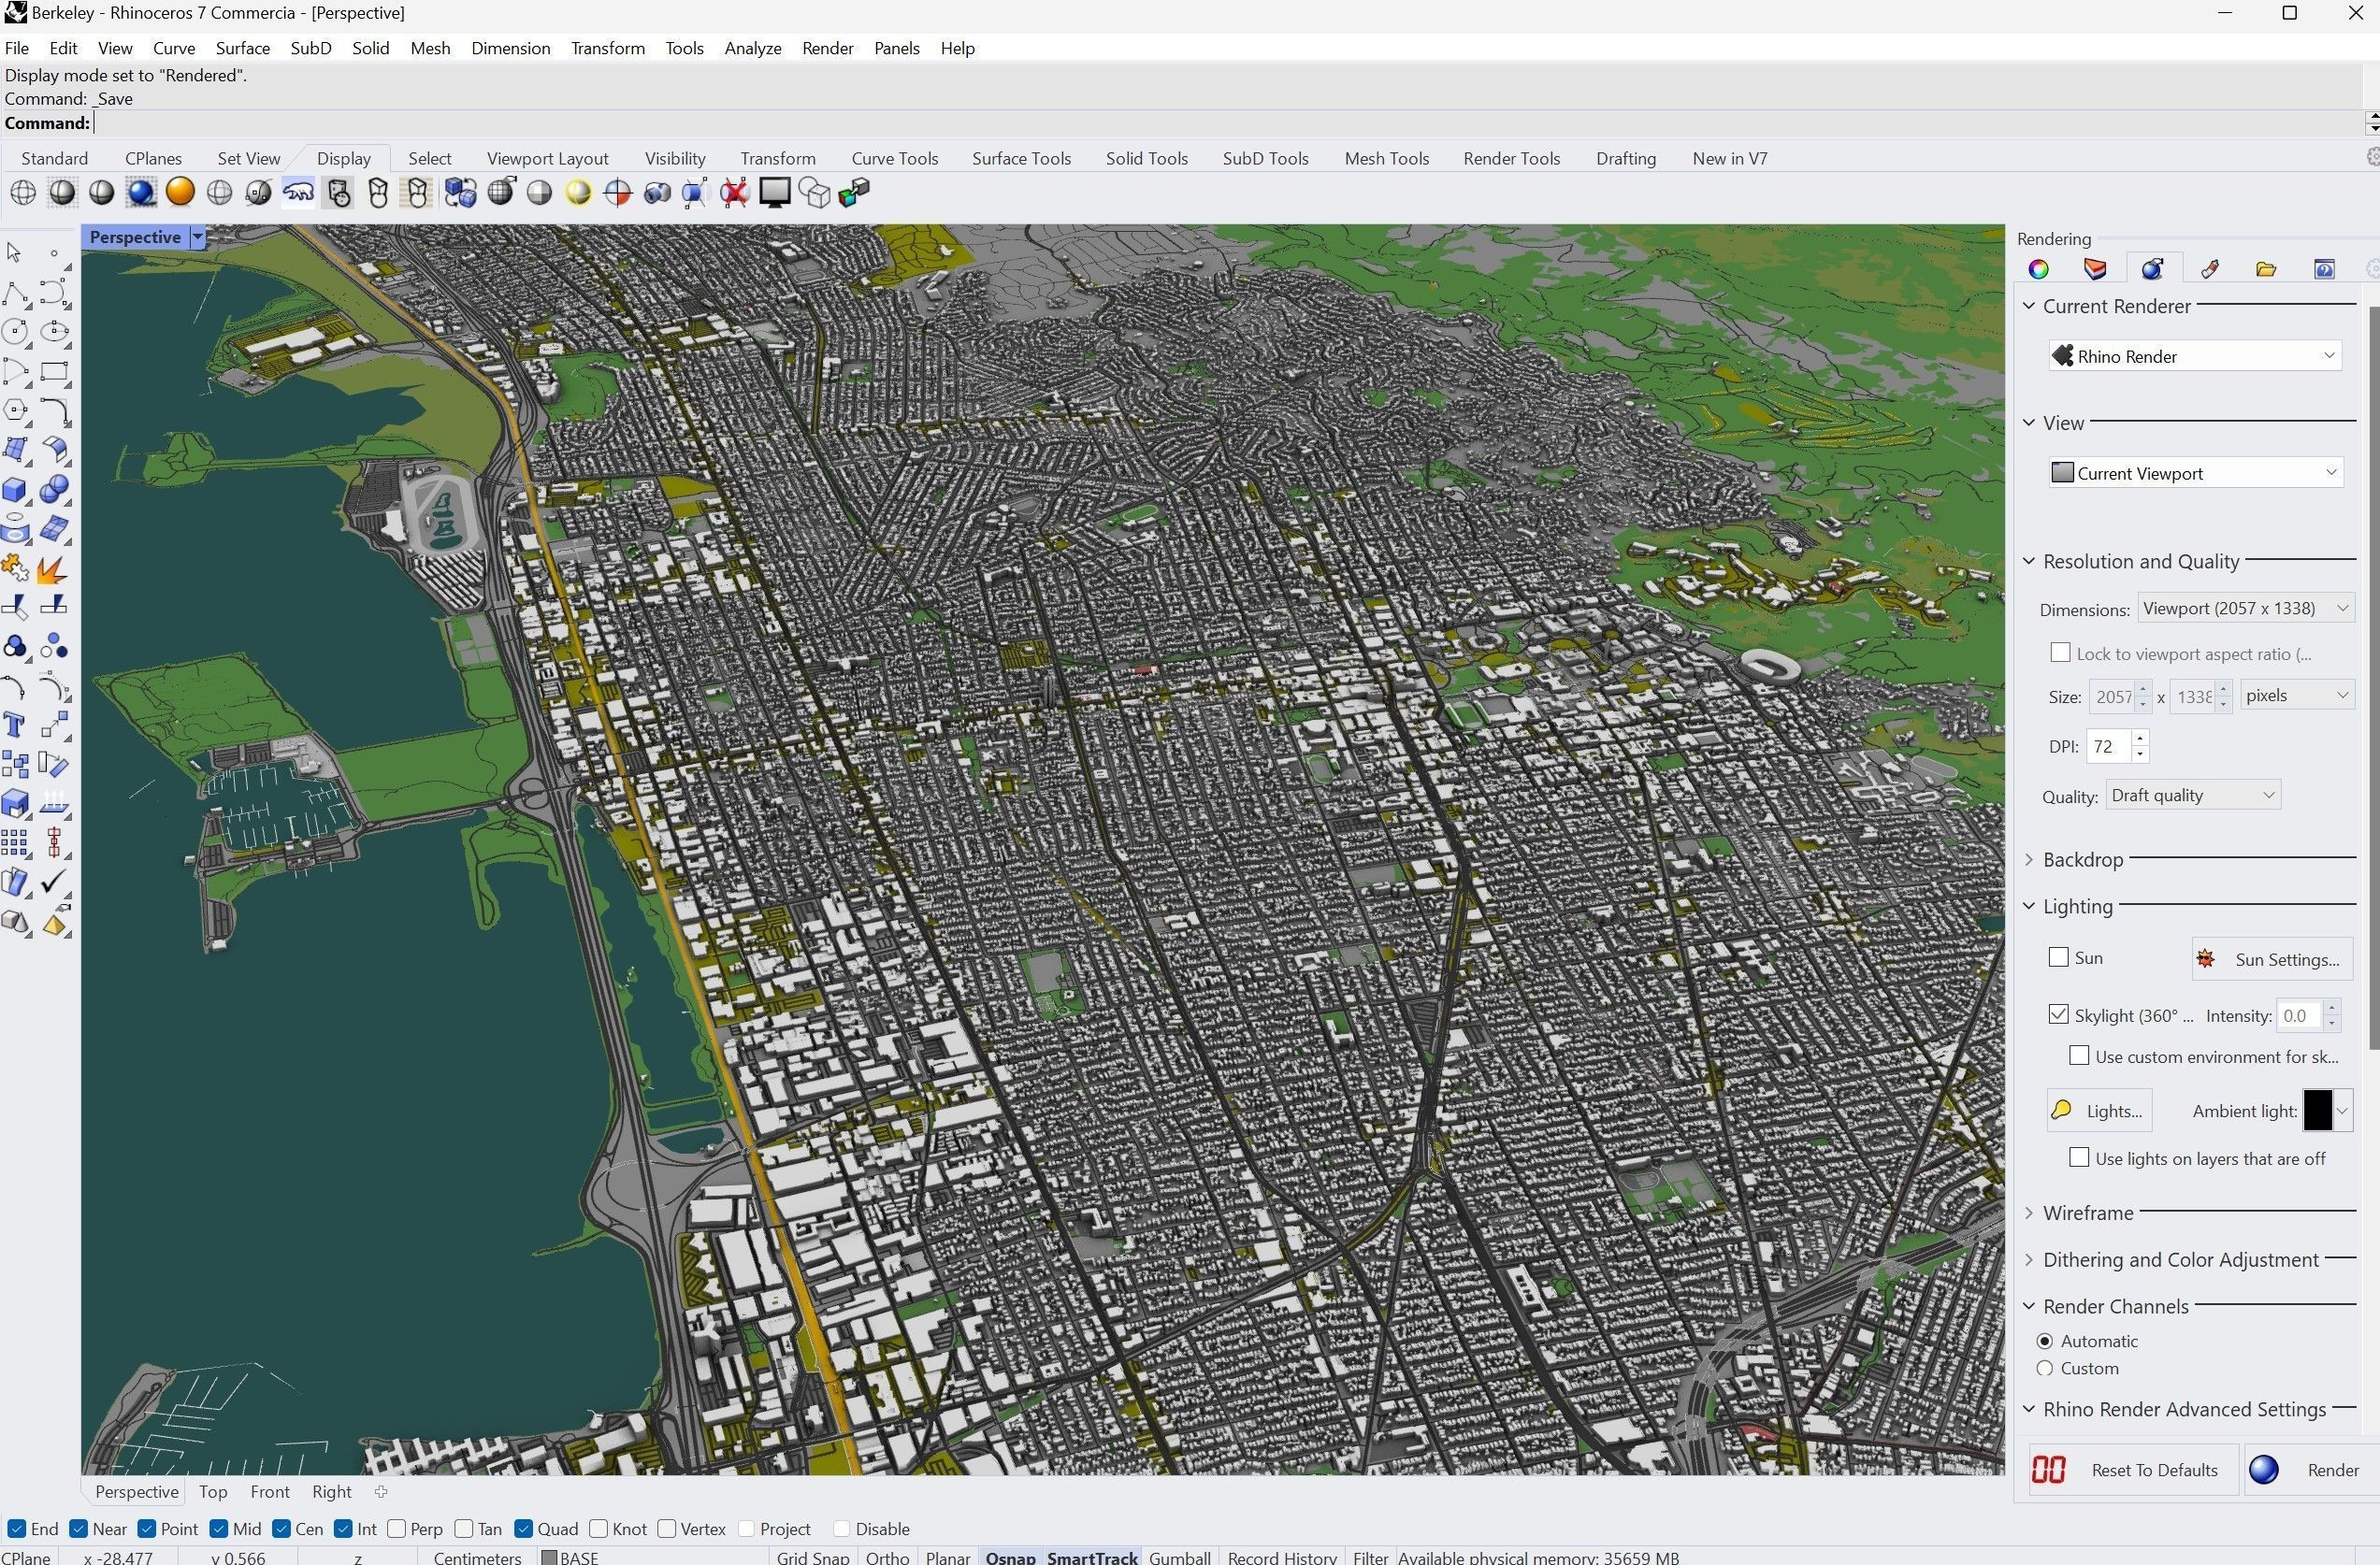Click the yellow glowing sphere icon
Viewport: 2380px width, 1565px height.
578,192
